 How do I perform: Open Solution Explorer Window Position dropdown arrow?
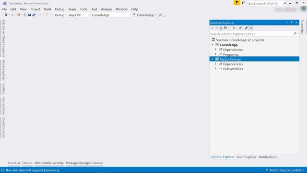click(287, 23)
